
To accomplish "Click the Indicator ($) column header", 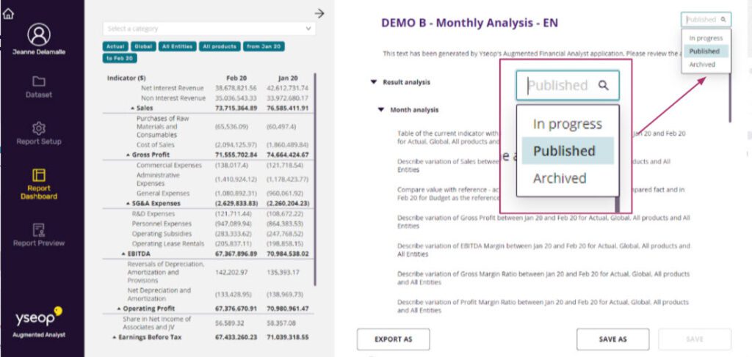I will pyautogui.click(x=126, y=78).
